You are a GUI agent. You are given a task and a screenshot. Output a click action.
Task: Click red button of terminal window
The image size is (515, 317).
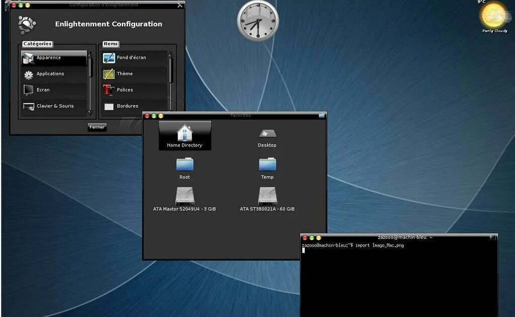[305, 237]
